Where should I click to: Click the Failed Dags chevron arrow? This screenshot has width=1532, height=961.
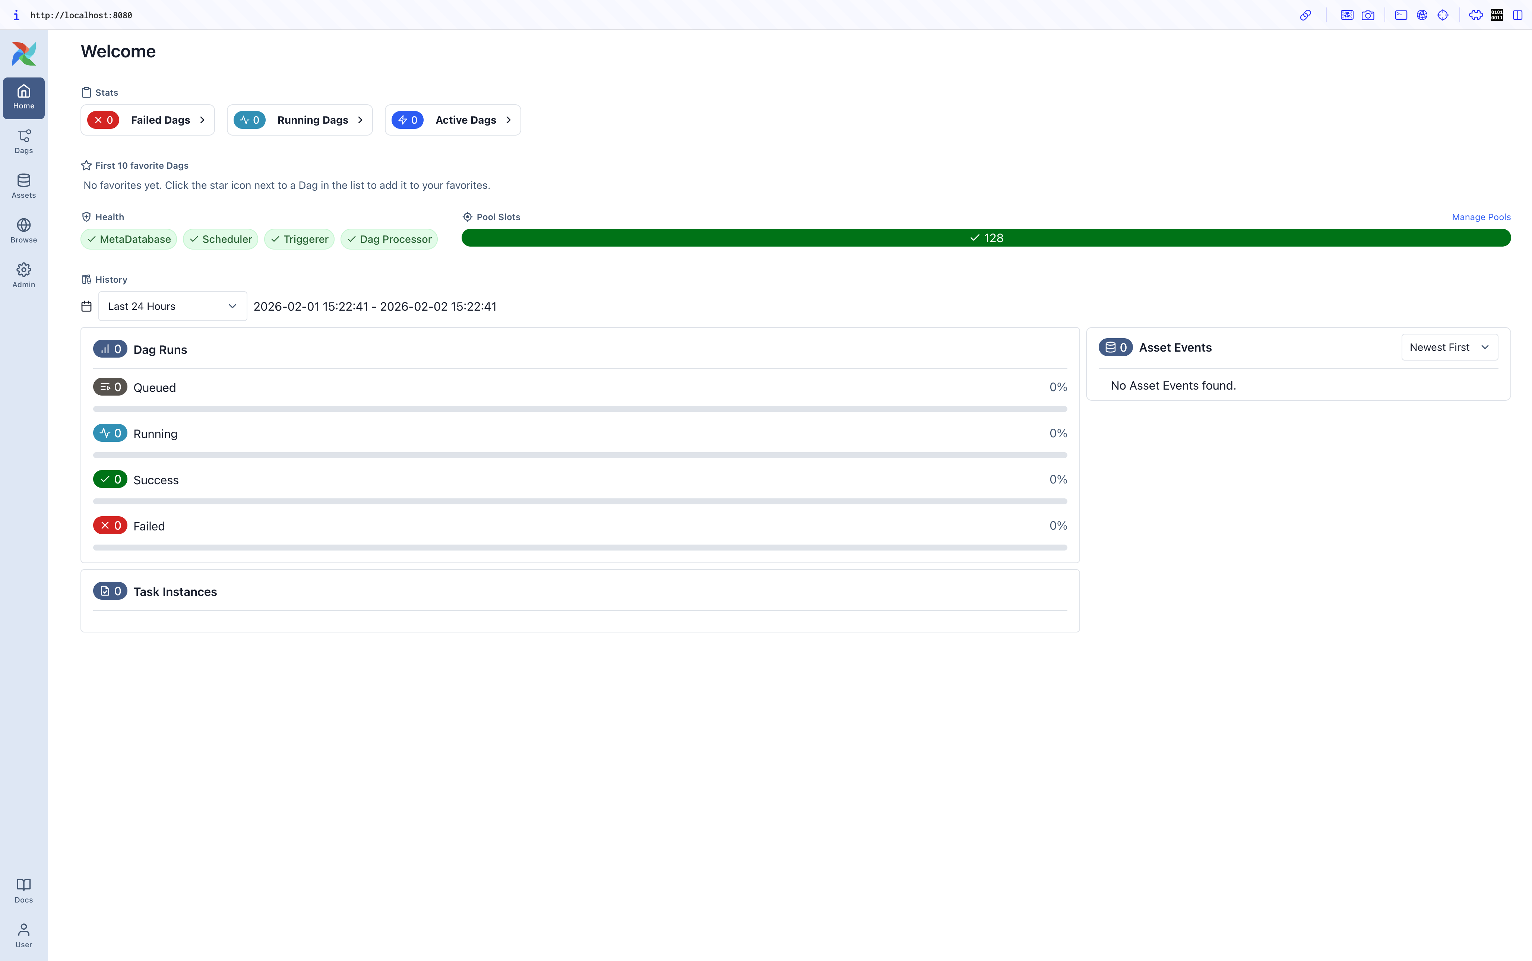click(x=202, y=120)
